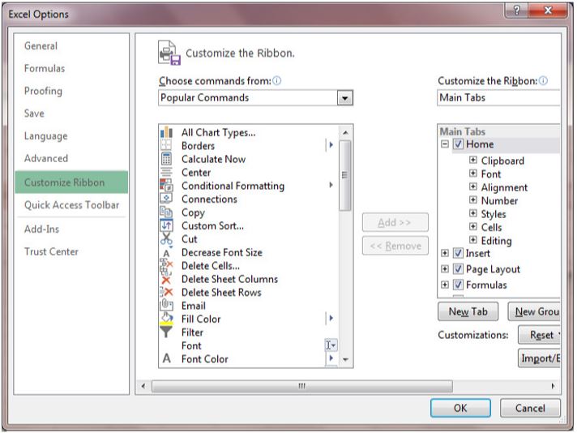Click the Center alignment icon
Screen dimensions: 577x433
point(166,172)
